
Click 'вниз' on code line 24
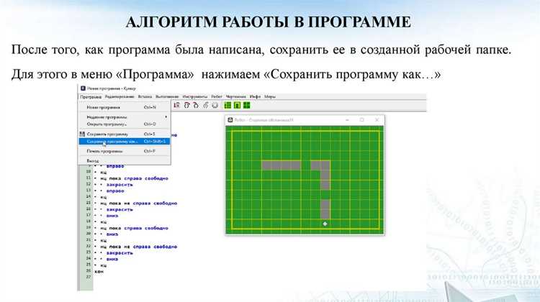point(112,259)
